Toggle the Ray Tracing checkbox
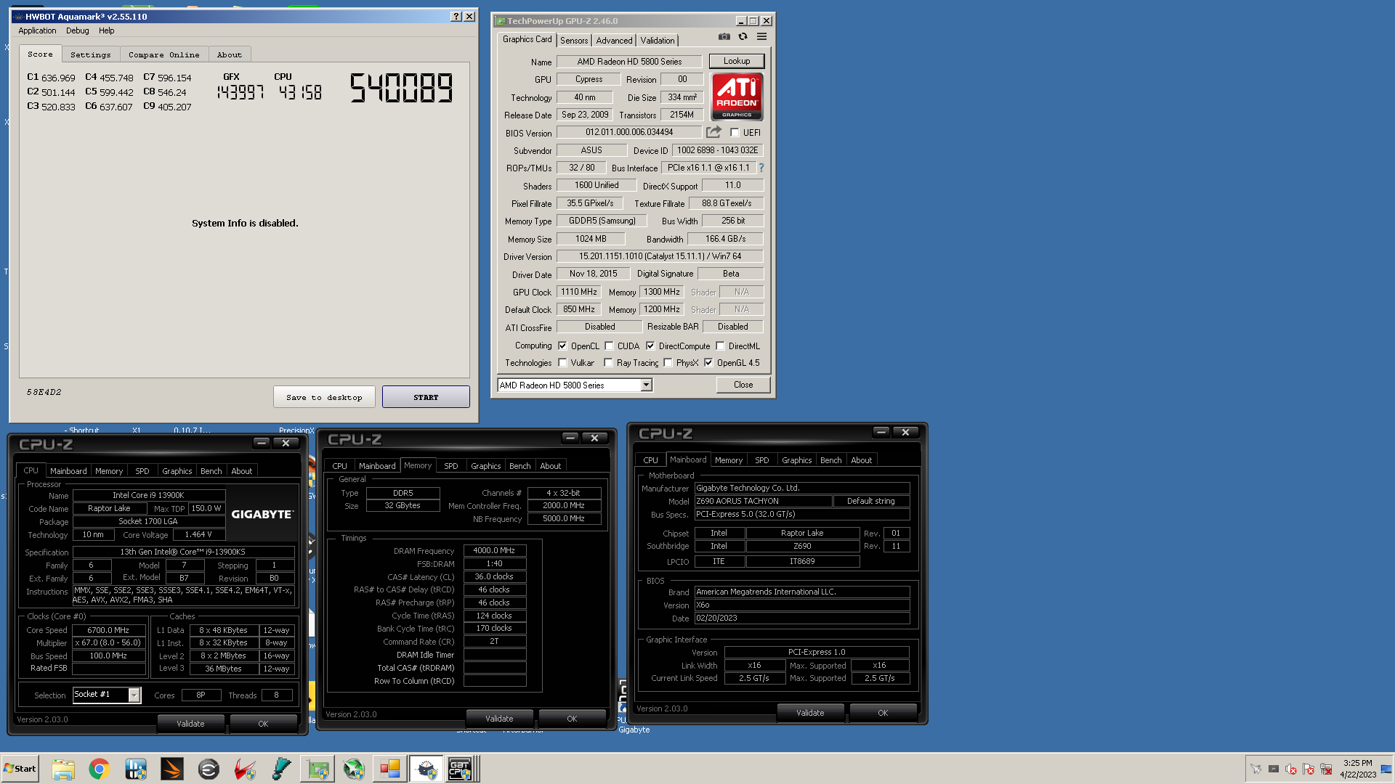Screen dimensions: 1395x784 pyautogui.click(x=608, y=363)
